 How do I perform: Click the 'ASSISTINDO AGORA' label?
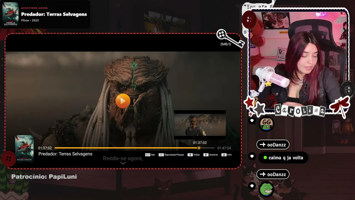tap(34, 8)
